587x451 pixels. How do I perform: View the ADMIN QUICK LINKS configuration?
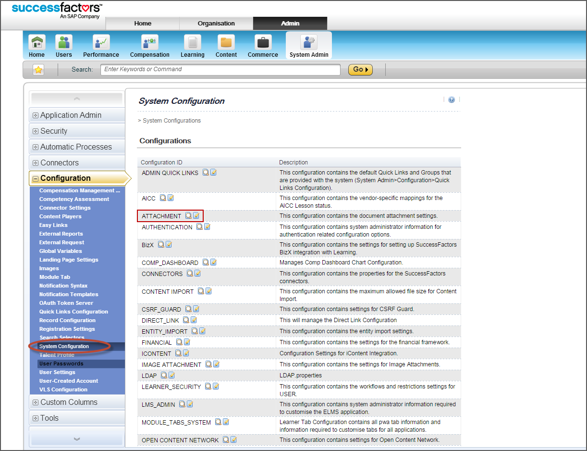pyautogui.click(x=206, y=172)
